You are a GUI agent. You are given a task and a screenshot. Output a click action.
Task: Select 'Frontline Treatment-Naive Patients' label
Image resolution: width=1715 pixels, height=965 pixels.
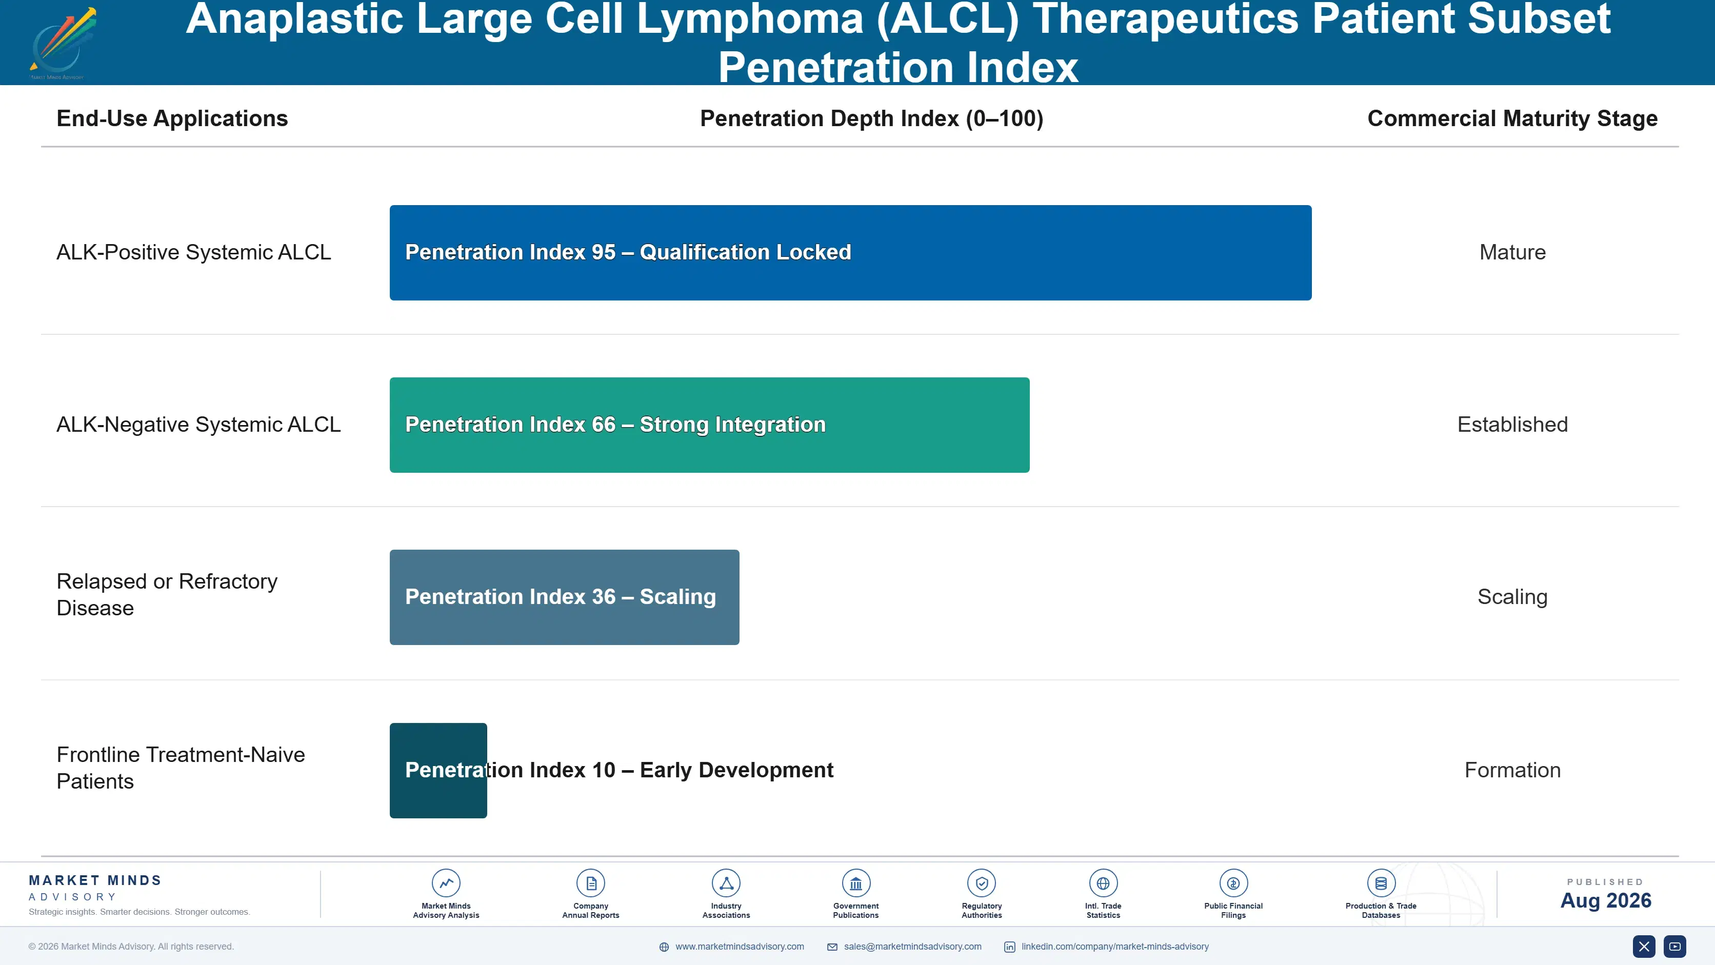point(181,768)
